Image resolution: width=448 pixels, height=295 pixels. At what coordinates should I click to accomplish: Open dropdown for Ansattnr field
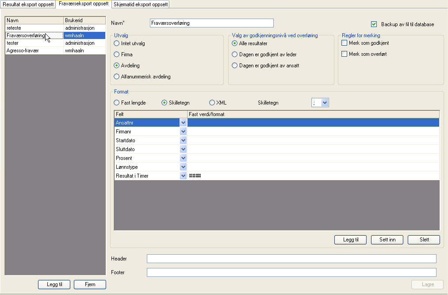[x=183, y=123]
